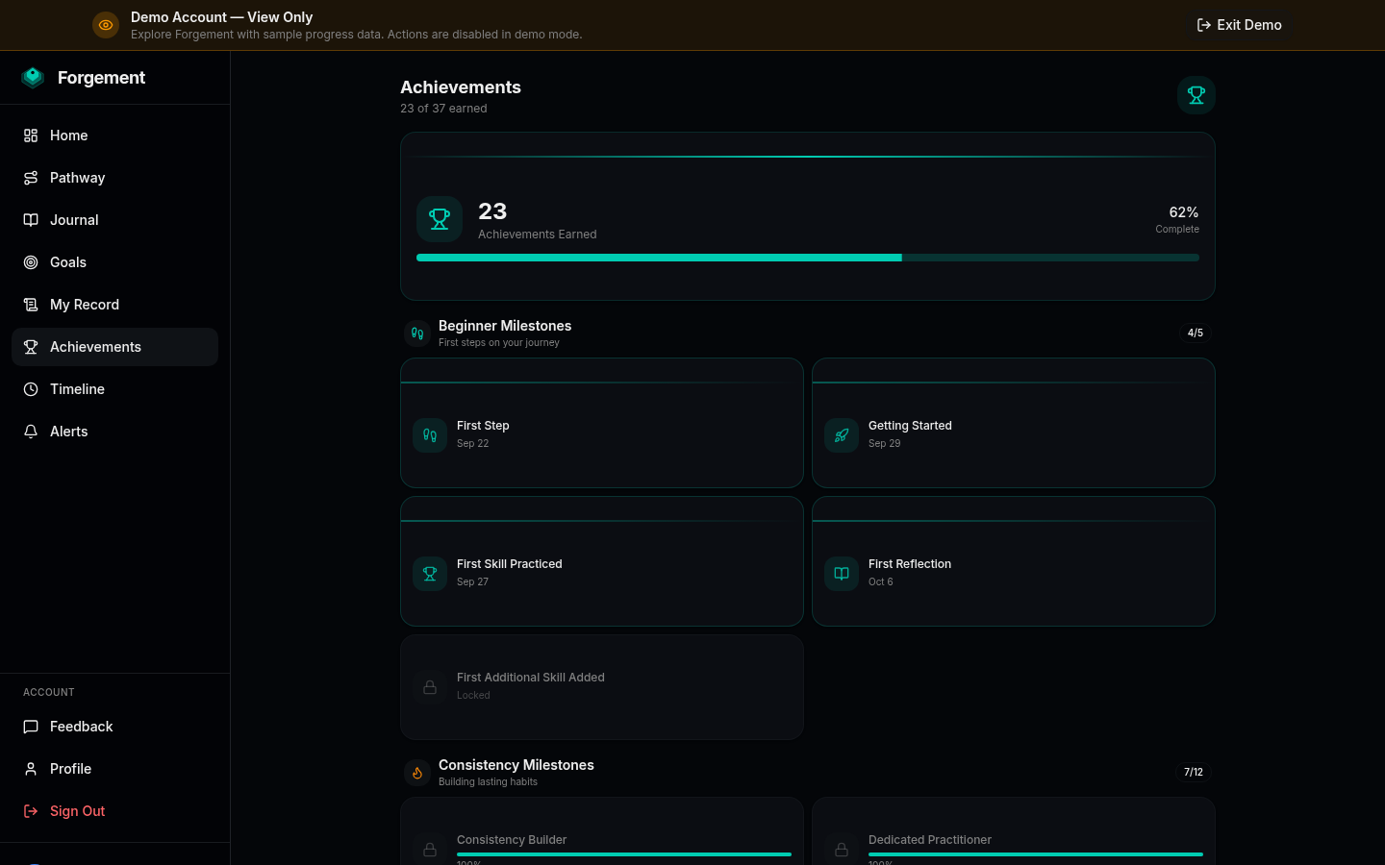1385x865 pixels.
Task: Click the Beginner Milestones footsteps icon
Action: 417,334
